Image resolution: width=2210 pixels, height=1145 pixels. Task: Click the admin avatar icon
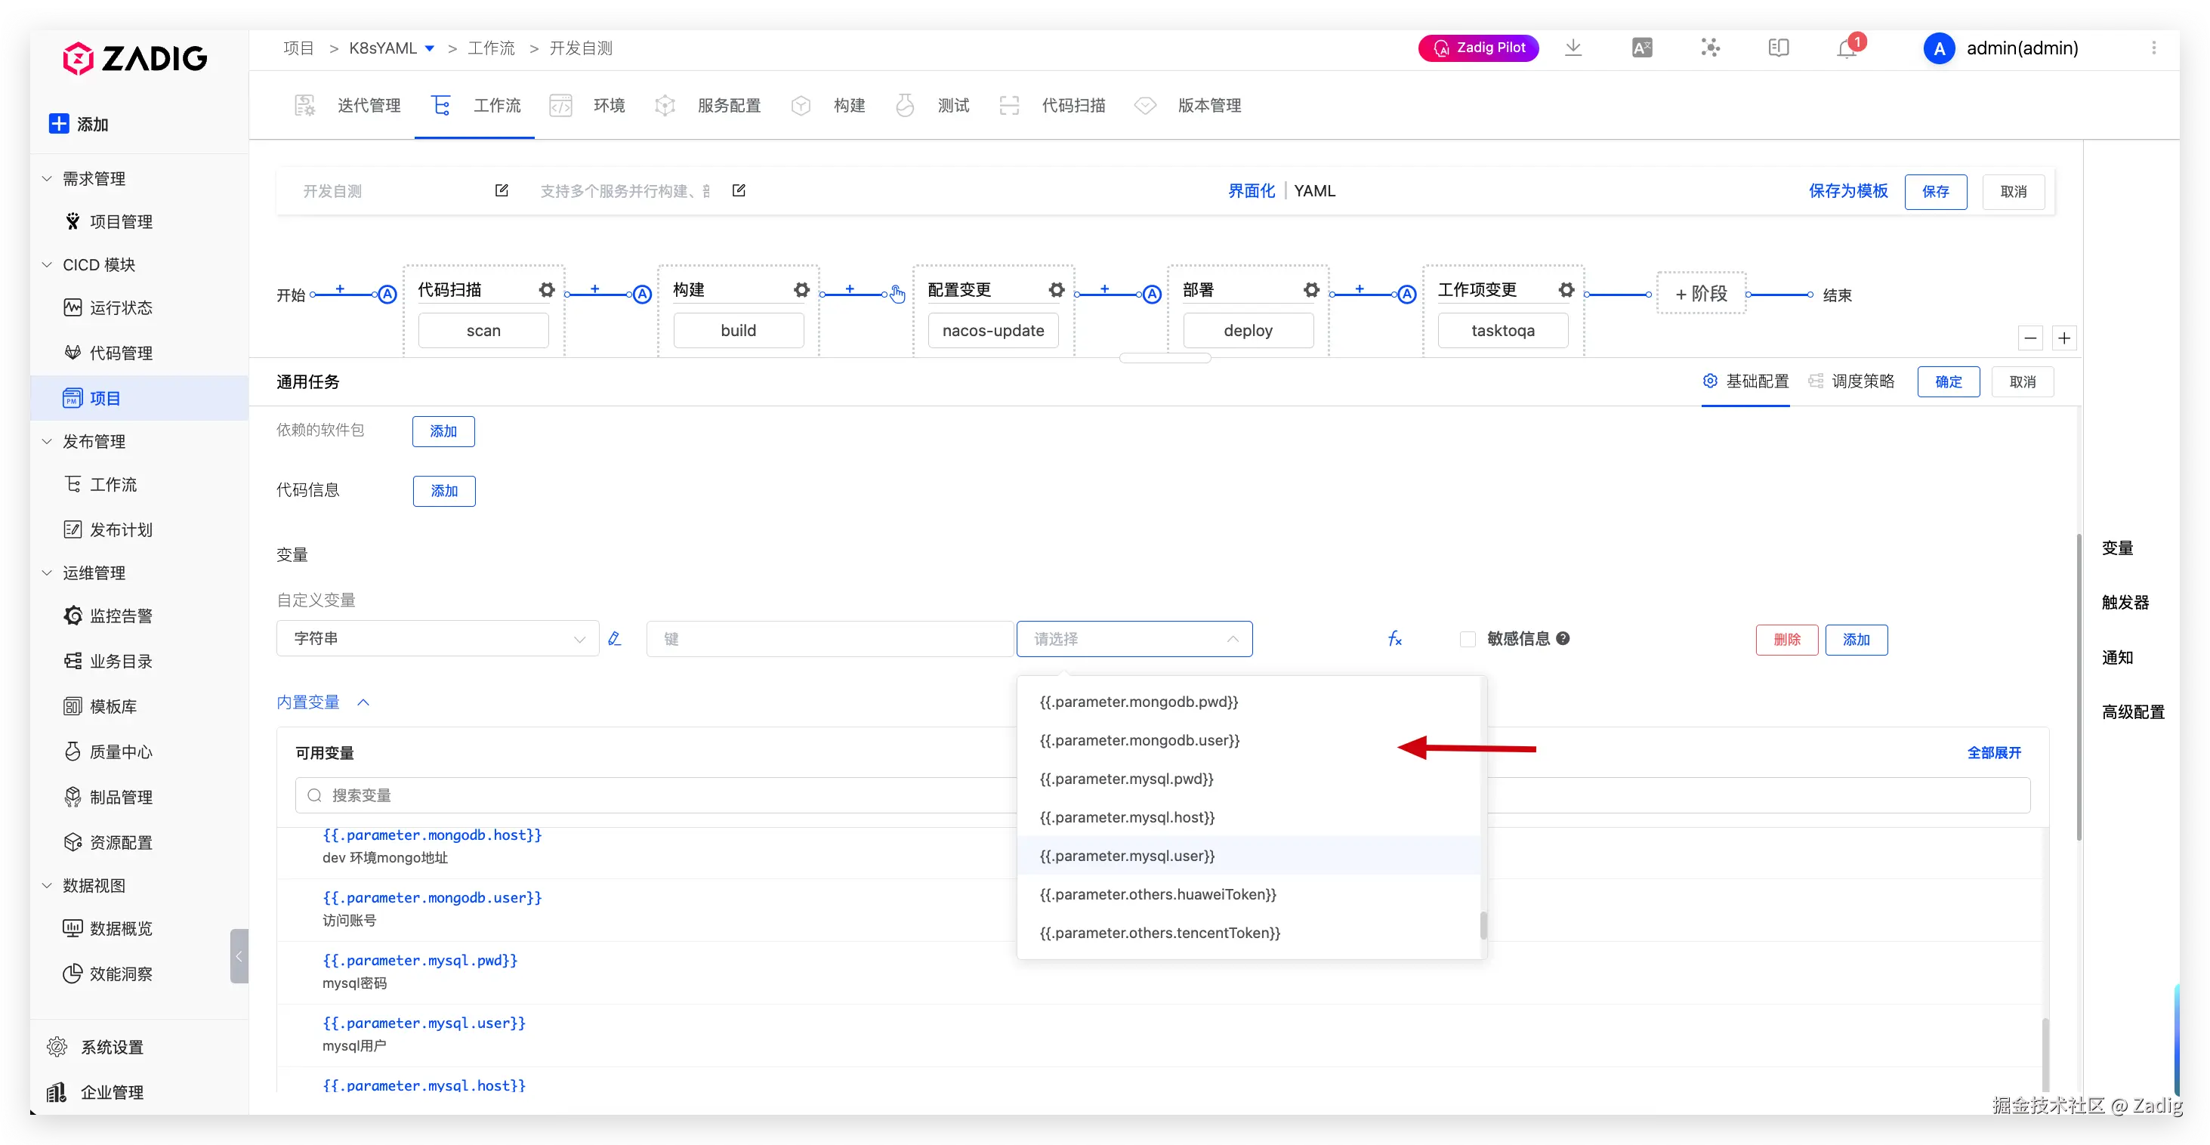1939,48
